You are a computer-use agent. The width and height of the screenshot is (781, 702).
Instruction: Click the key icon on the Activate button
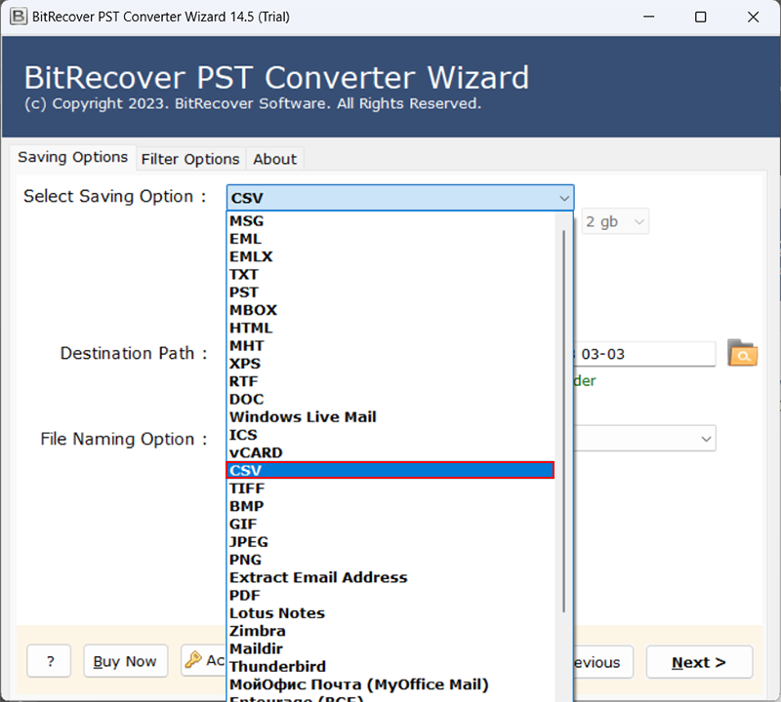point(193,661)
